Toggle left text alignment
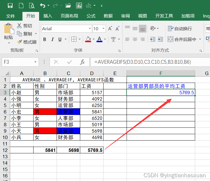The image size is (210, 181). tap(127, 39)
